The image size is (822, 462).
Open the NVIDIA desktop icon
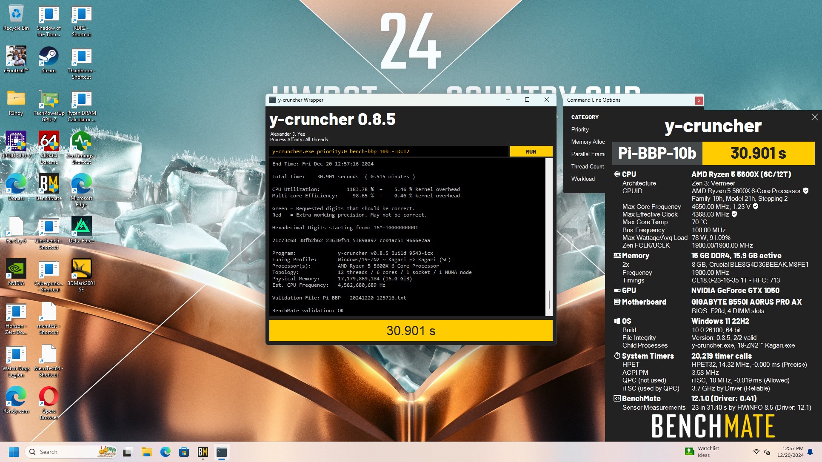[16, 272]
